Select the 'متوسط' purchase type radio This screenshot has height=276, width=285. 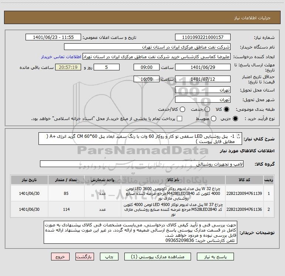[x=214, y=119]
